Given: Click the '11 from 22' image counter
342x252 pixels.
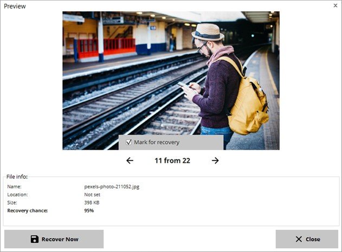Looking at the screenshot, I should (x=172, y=160).
